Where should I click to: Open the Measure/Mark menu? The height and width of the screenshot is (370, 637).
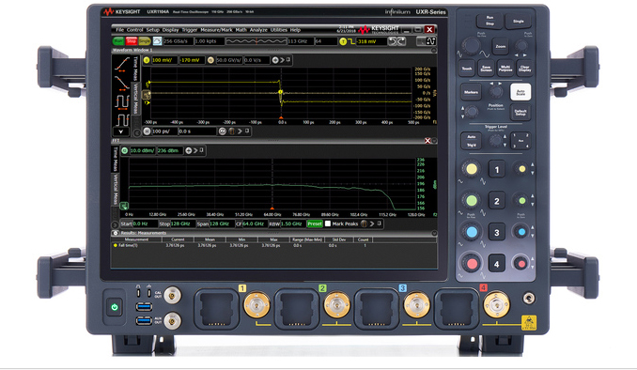point(216,30)
